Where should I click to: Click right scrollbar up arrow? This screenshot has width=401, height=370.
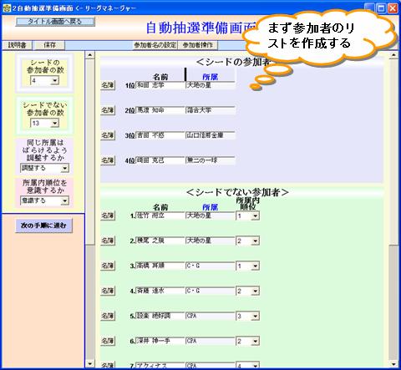click(x=393, y=55)
